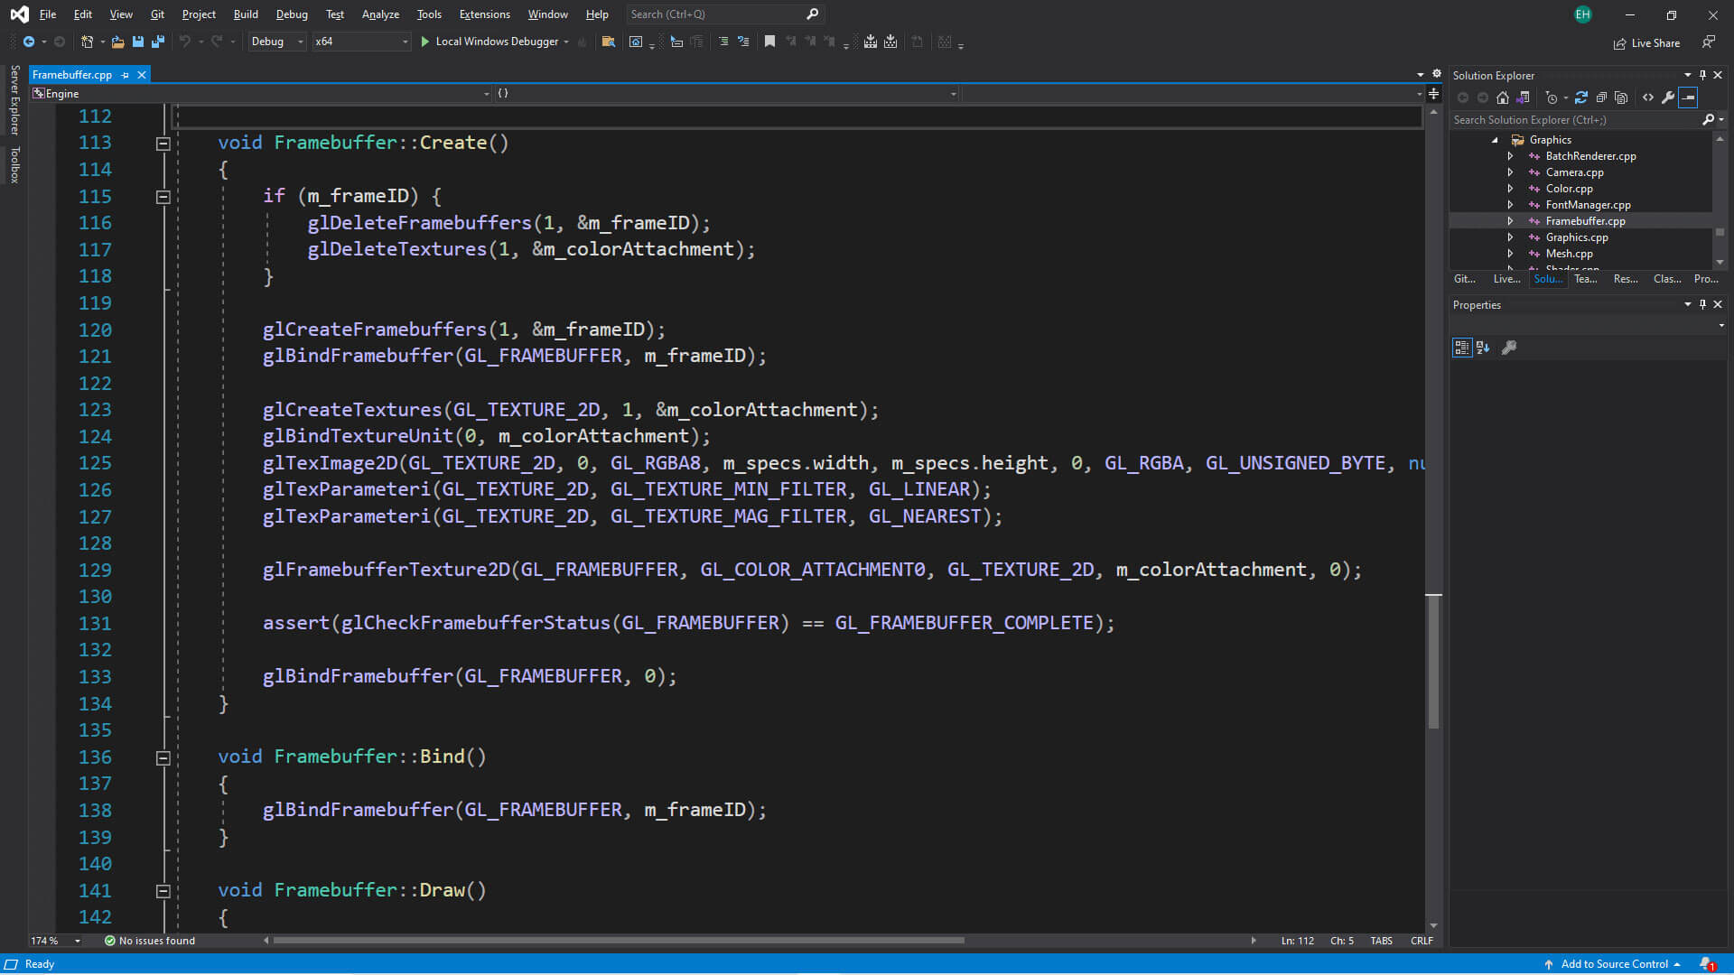Open the Build menu

coord(246,14)
